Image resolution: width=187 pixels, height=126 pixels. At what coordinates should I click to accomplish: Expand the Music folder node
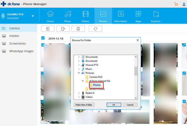(79, 69)
